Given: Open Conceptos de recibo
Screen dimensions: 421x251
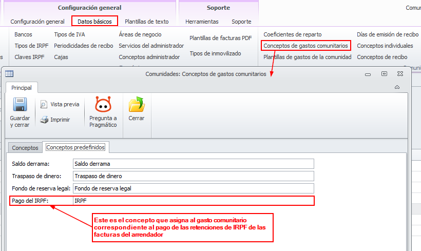Looking at the screenshot, I should 382,57.
